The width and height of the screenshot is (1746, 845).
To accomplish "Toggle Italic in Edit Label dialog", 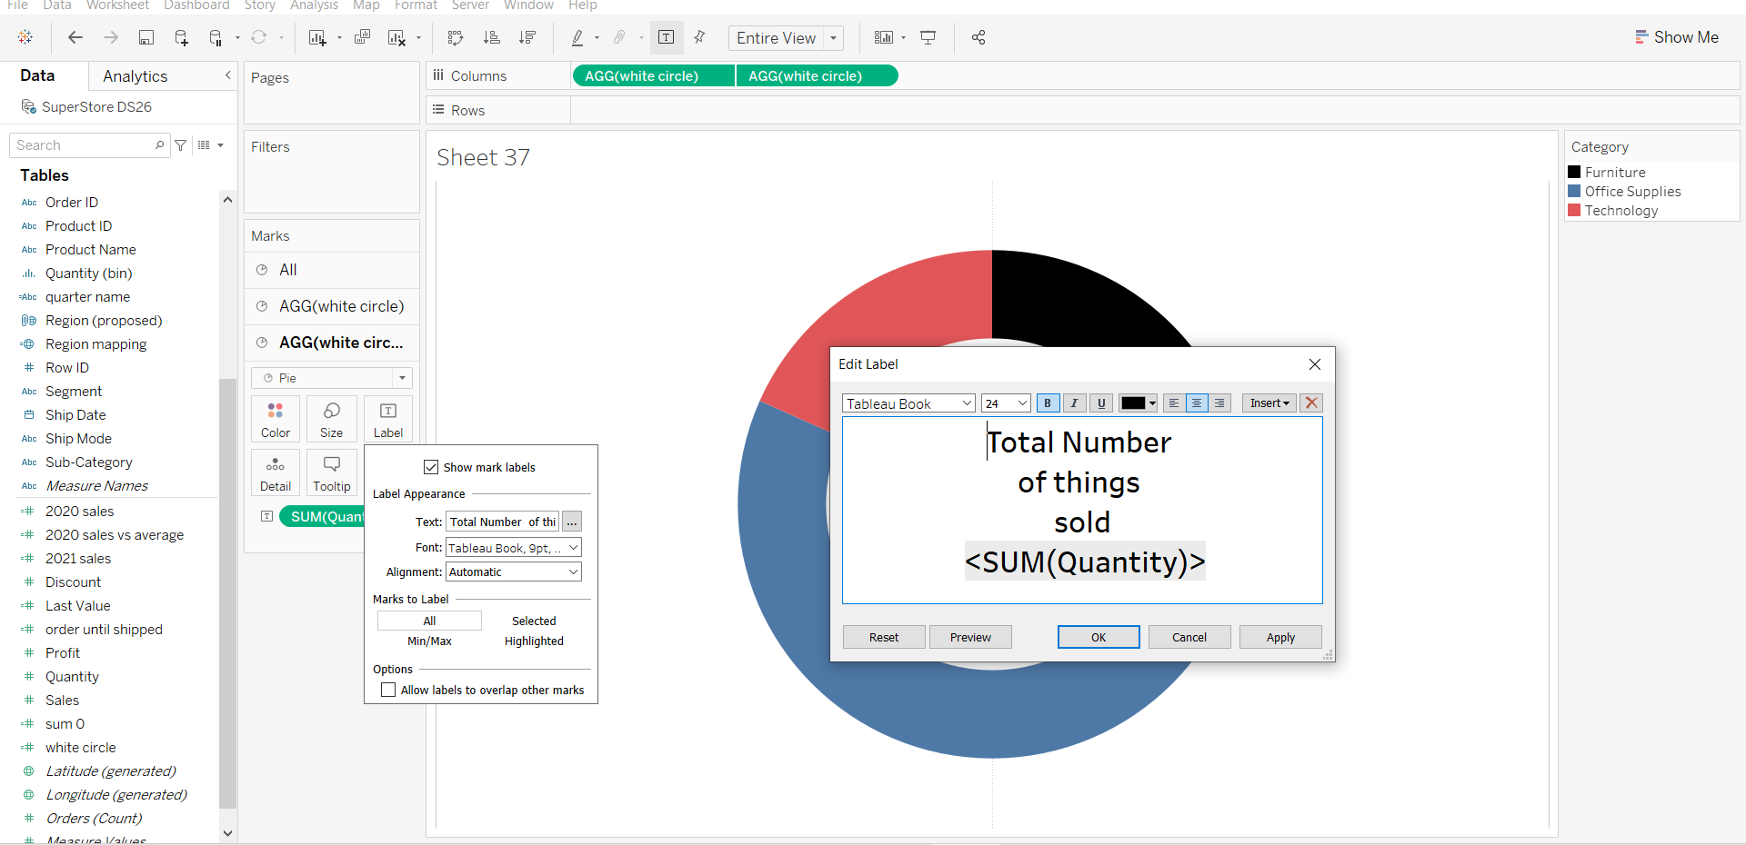I will tap(1075, 403).
